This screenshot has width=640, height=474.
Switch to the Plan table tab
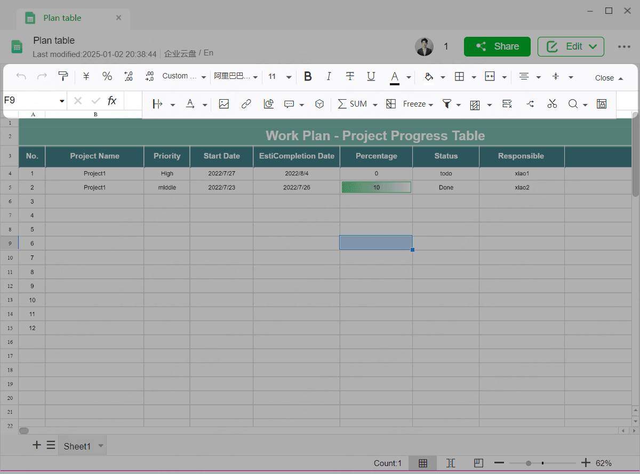(x=62, y=18)
